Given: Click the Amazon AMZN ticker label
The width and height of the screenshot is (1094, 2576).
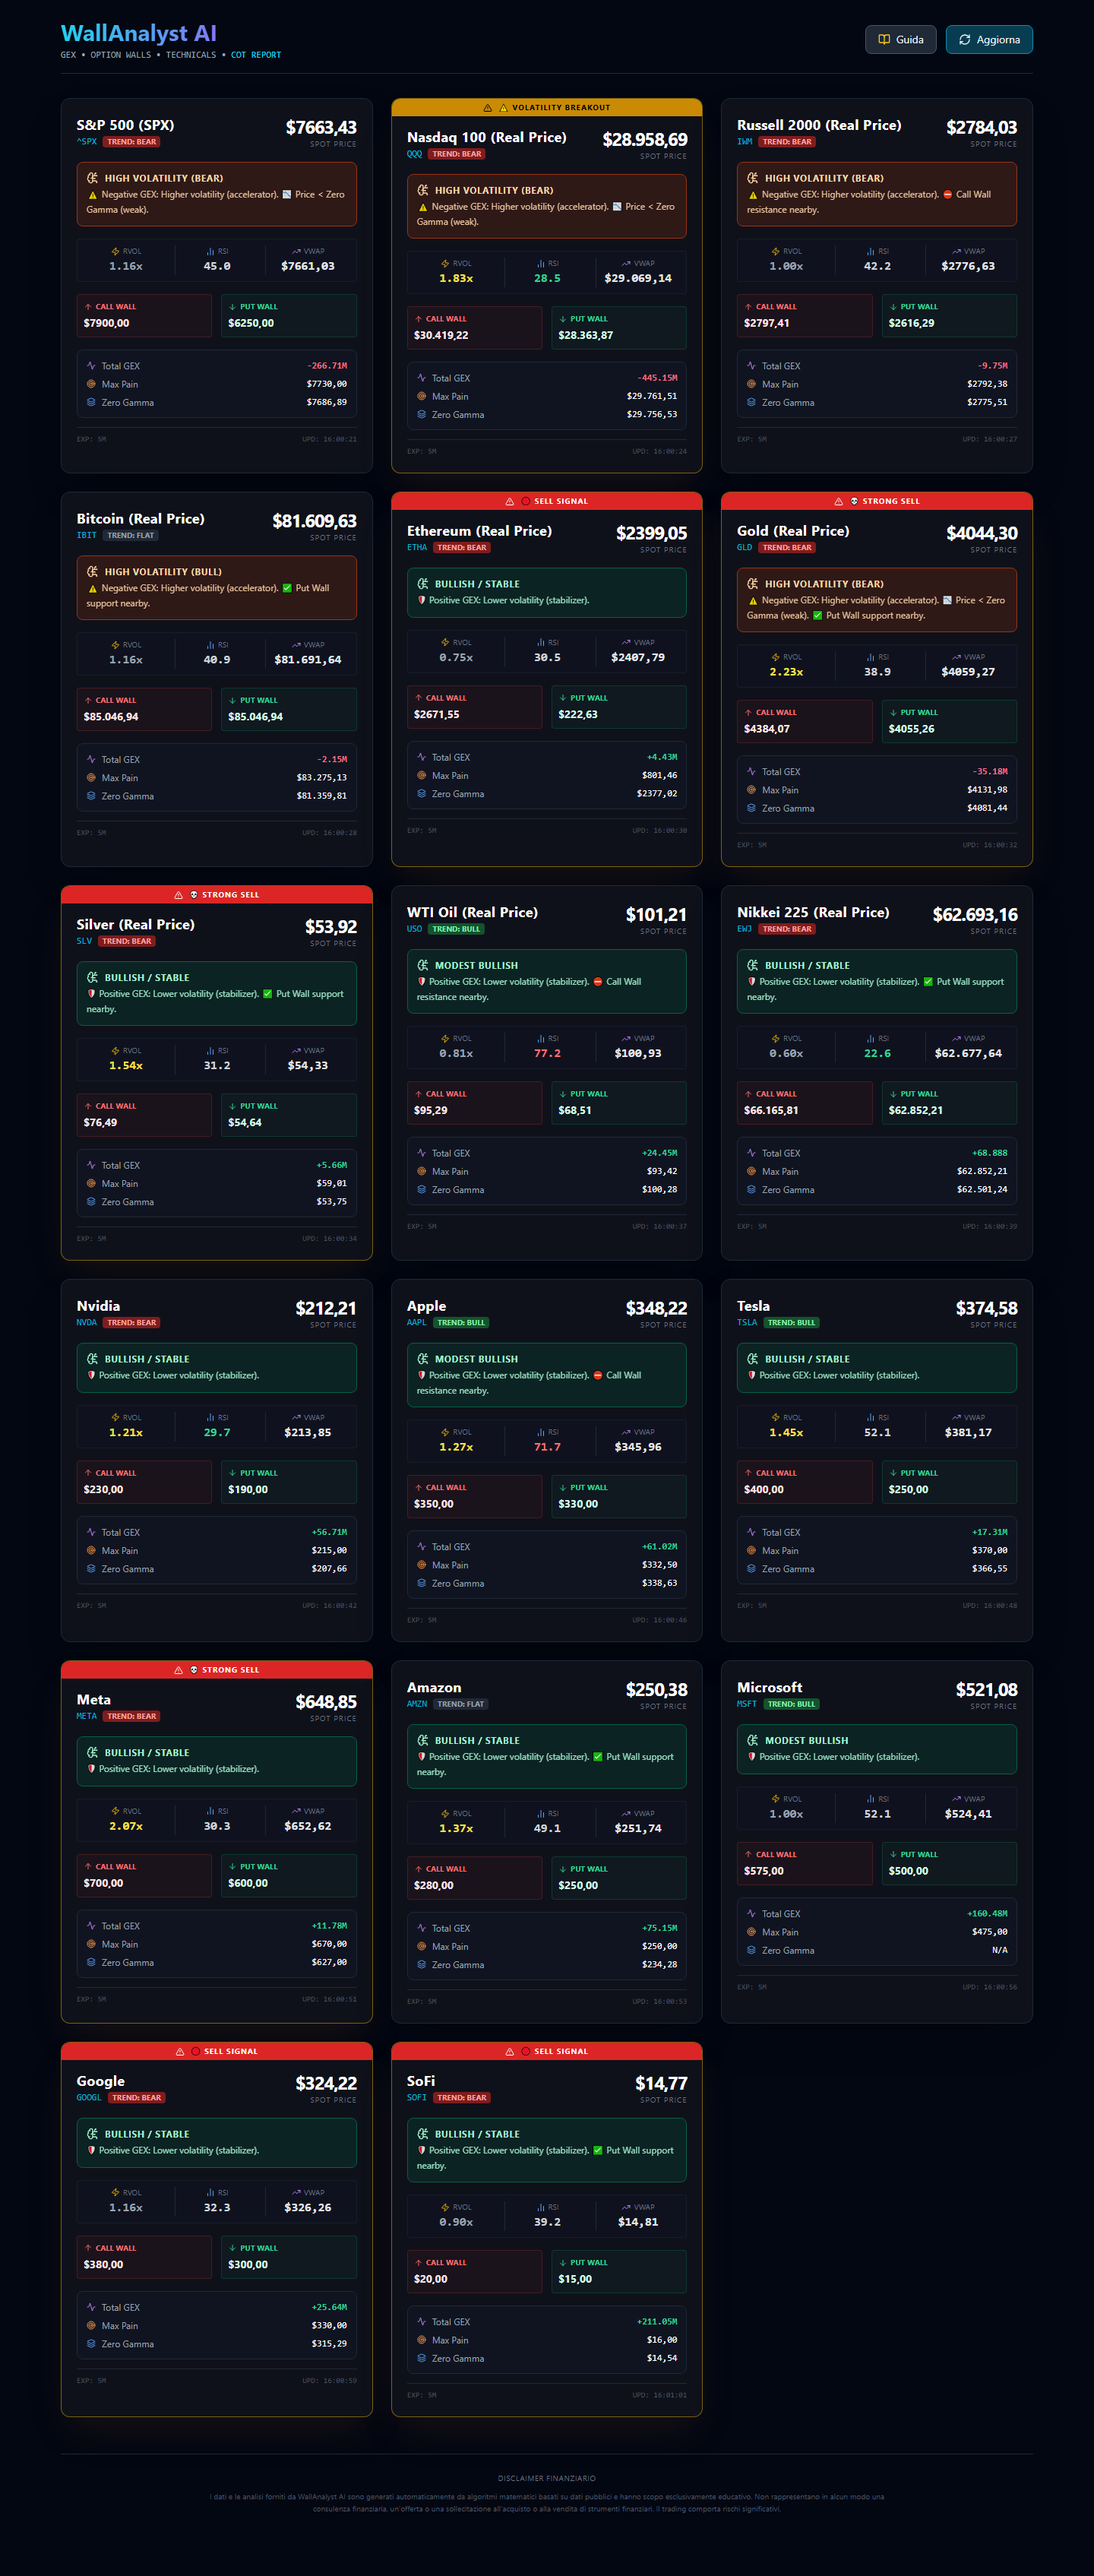Looking at the screenshot, I should point(417,1704).
